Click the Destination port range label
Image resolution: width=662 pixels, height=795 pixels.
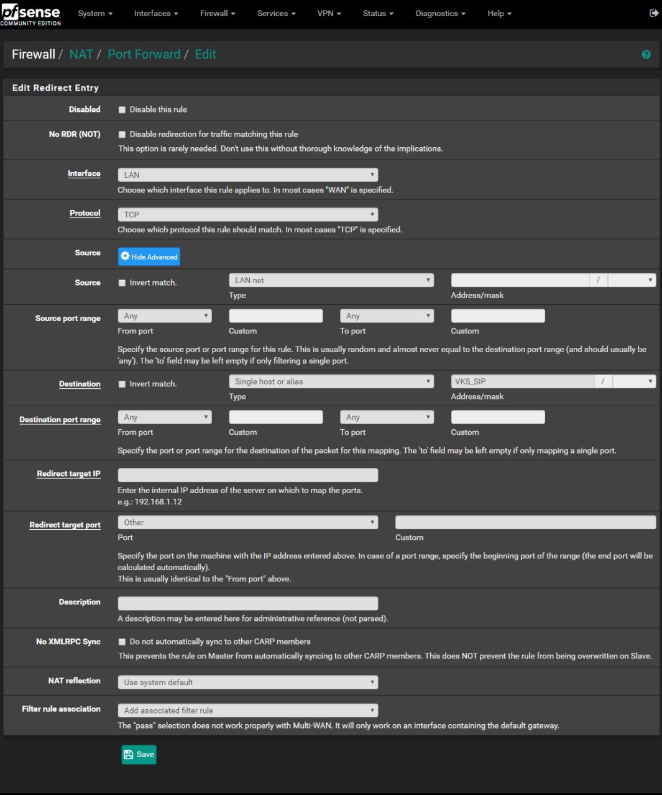[60, 420]
